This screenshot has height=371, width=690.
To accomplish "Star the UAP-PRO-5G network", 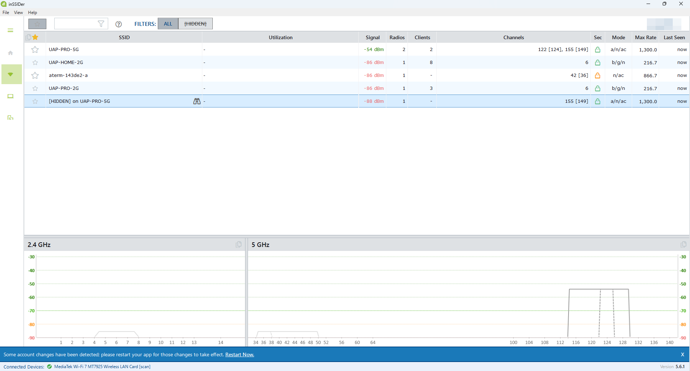I will [x=35, y=50].
